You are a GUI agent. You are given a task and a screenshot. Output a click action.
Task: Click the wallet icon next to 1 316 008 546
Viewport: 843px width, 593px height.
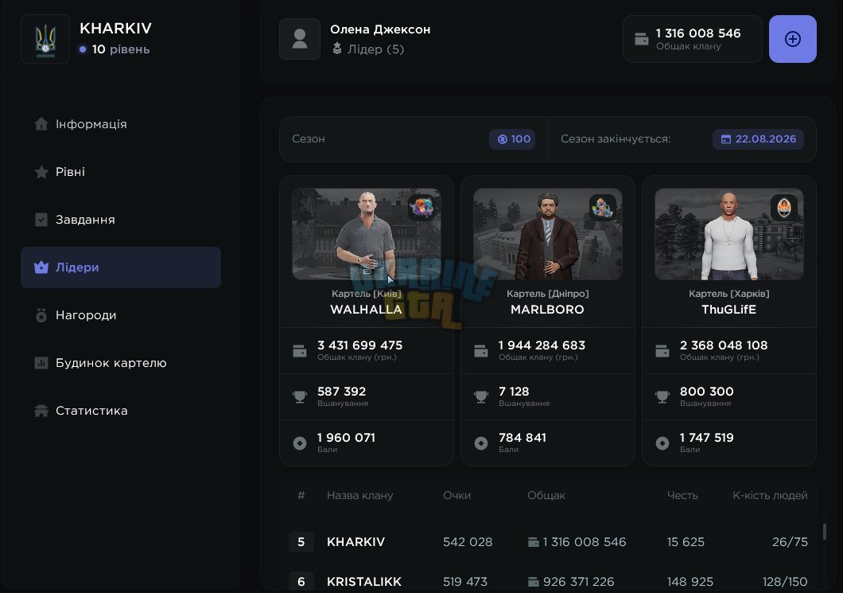[x=641, y=39]
